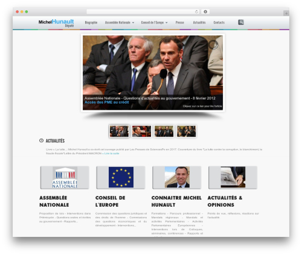Select the second slideshow thumbnail

141,131
